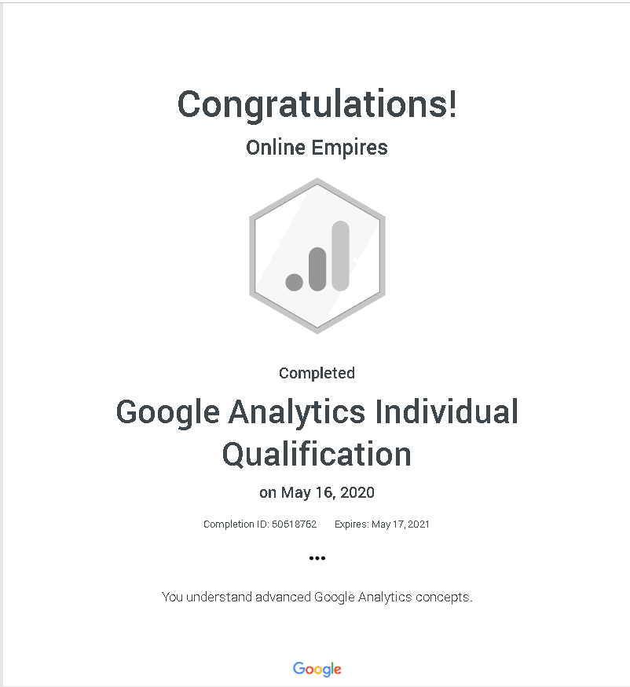630x687 pixels.
Task: Click the exclamation mark in heading
Action: pos(452,103)
